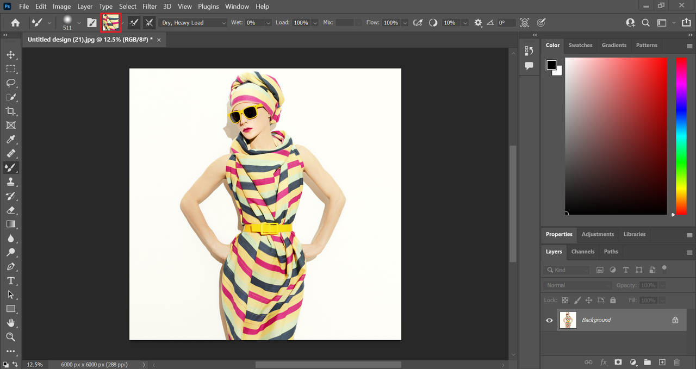Select the Crop tool
The width and height of the screenshot is (696, 369).
[10, 111]
